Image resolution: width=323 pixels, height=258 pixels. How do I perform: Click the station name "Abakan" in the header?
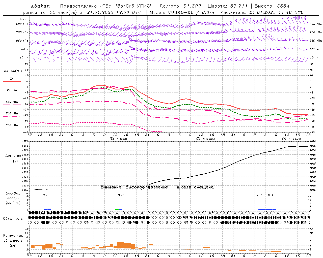pyautogui.click(x=40, y=6)
